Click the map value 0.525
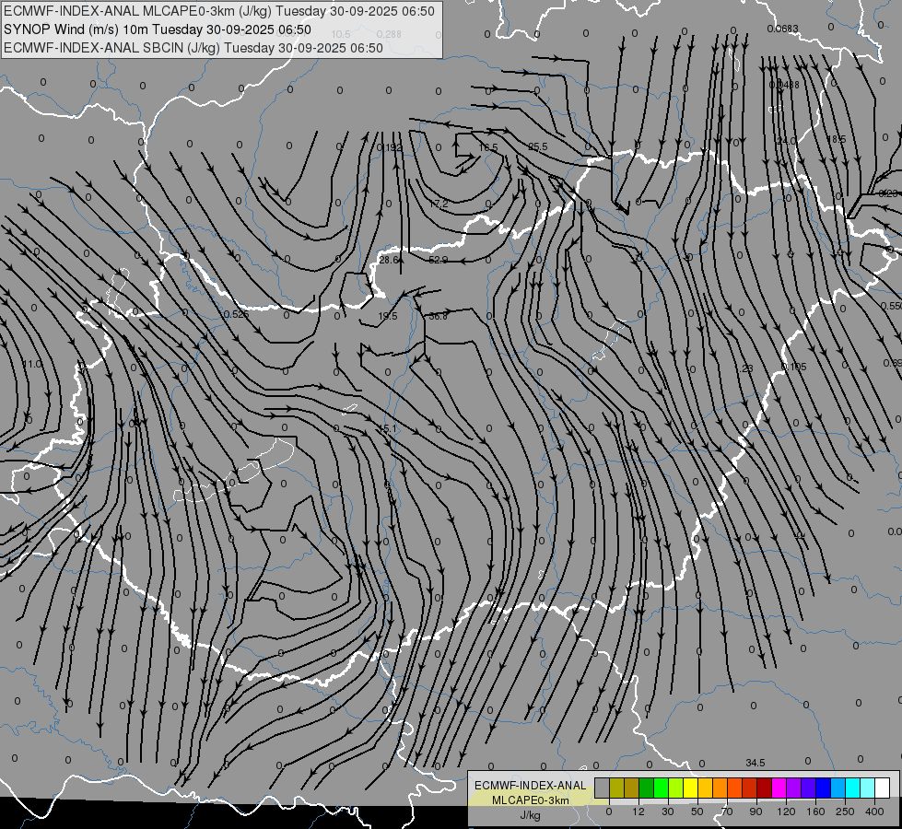Screen dimensions: 902x829 coord(235,314)
